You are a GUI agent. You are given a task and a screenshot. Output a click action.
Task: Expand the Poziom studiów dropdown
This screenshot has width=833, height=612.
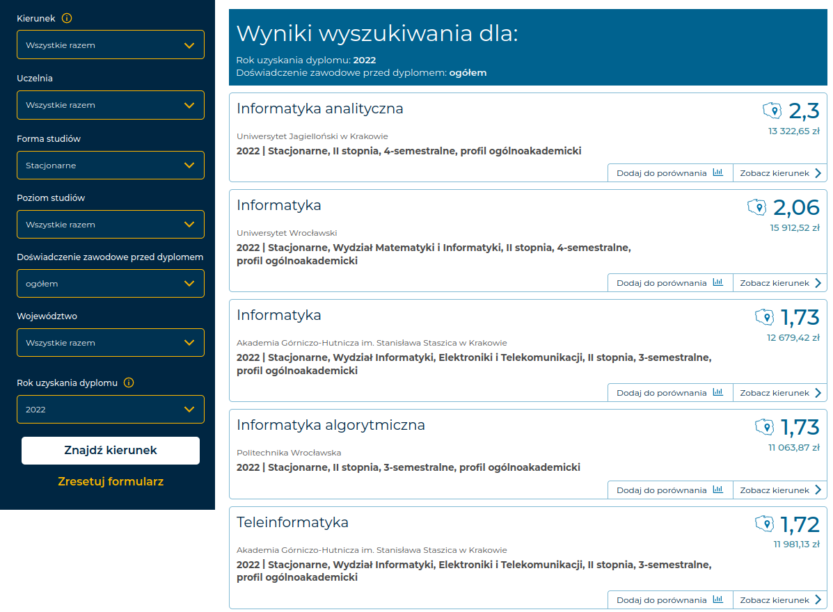[x=111, y=225]
